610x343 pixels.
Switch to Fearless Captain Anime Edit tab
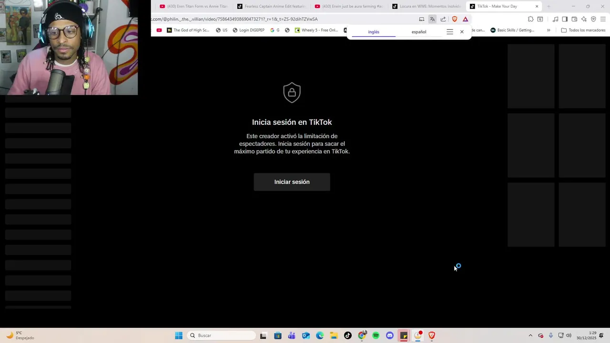[x=271, y=6]
